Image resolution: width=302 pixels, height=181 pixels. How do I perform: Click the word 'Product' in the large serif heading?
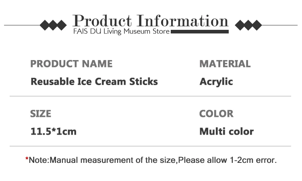pos(102,21)
